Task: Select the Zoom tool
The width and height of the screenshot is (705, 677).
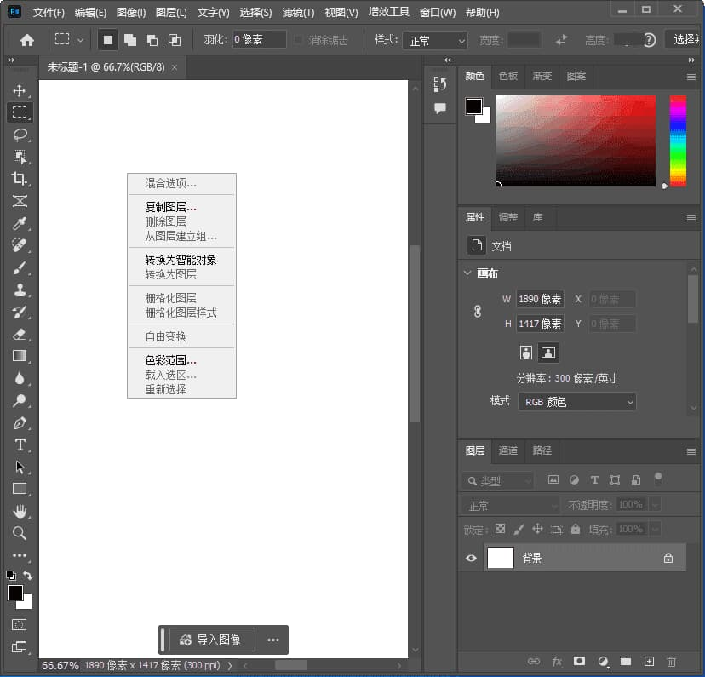Action: (20, 534)
